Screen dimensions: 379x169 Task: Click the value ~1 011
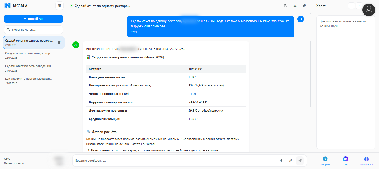point(193,94)
